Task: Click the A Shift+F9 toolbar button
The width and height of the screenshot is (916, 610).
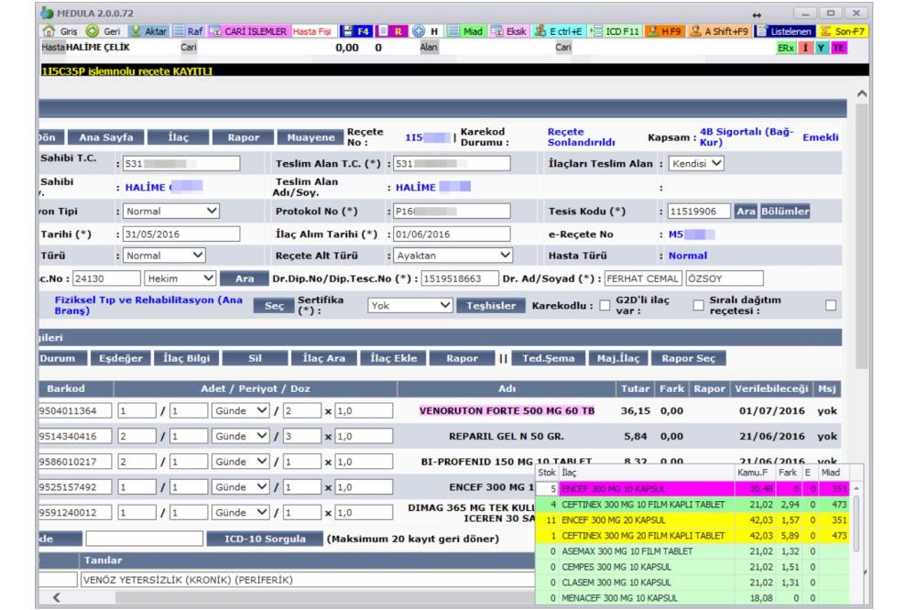Action: tap(719, 31)
